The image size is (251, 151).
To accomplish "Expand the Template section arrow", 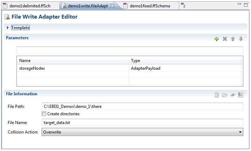I will 7,28.
